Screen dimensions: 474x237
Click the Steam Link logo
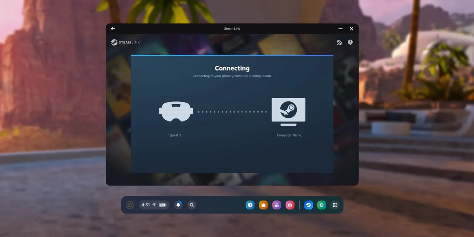pos(126,42)
